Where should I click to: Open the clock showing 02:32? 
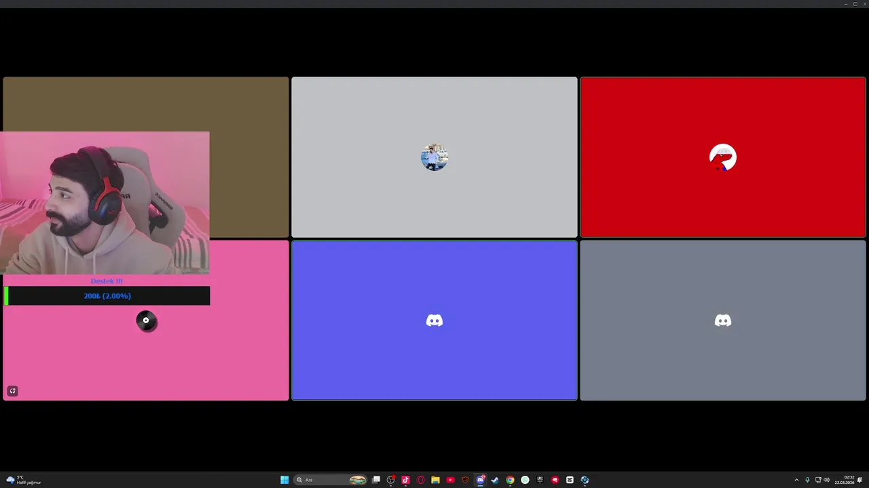pos(845,480)
